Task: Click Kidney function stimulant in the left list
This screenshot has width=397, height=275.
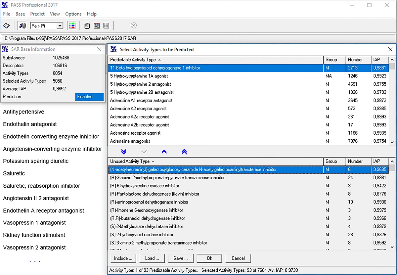Action: tap(34, 235)
